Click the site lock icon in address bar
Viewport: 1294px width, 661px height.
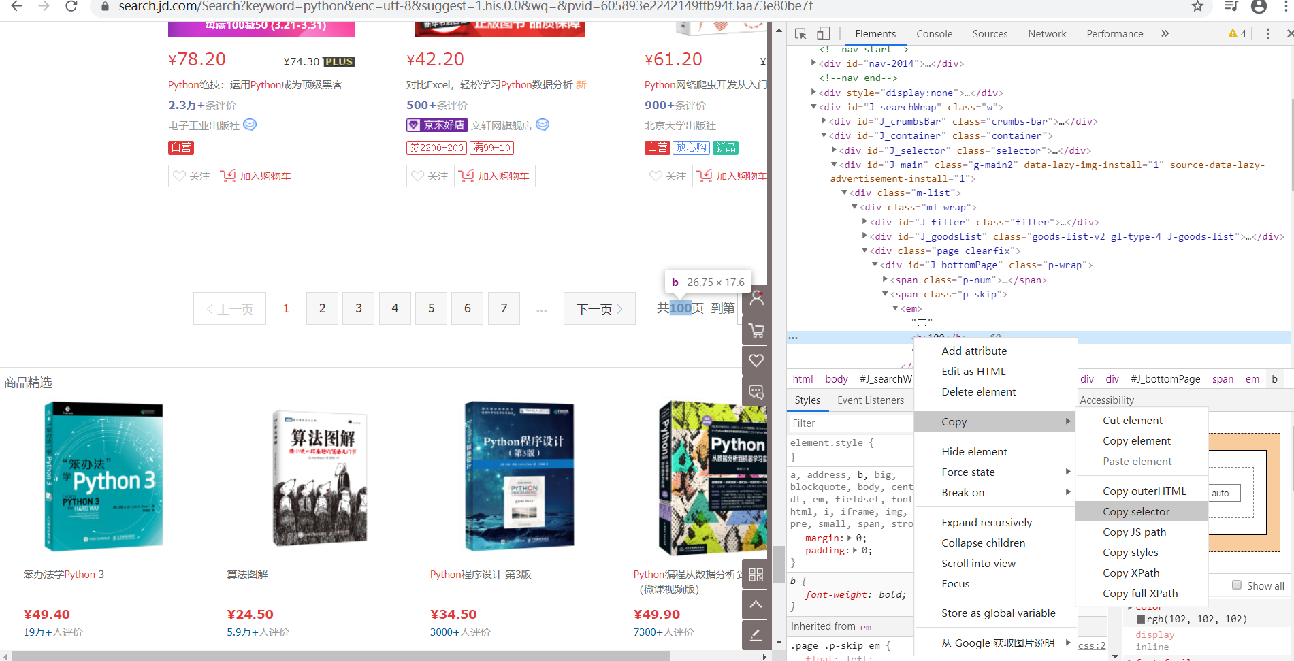[104, 6]
